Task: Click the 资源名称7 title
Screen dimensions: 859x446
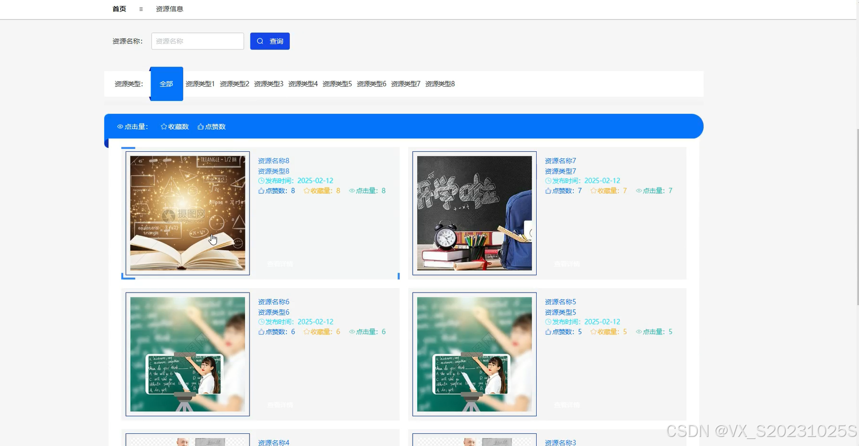Action: pyautogui.click(x=560, y=161)
